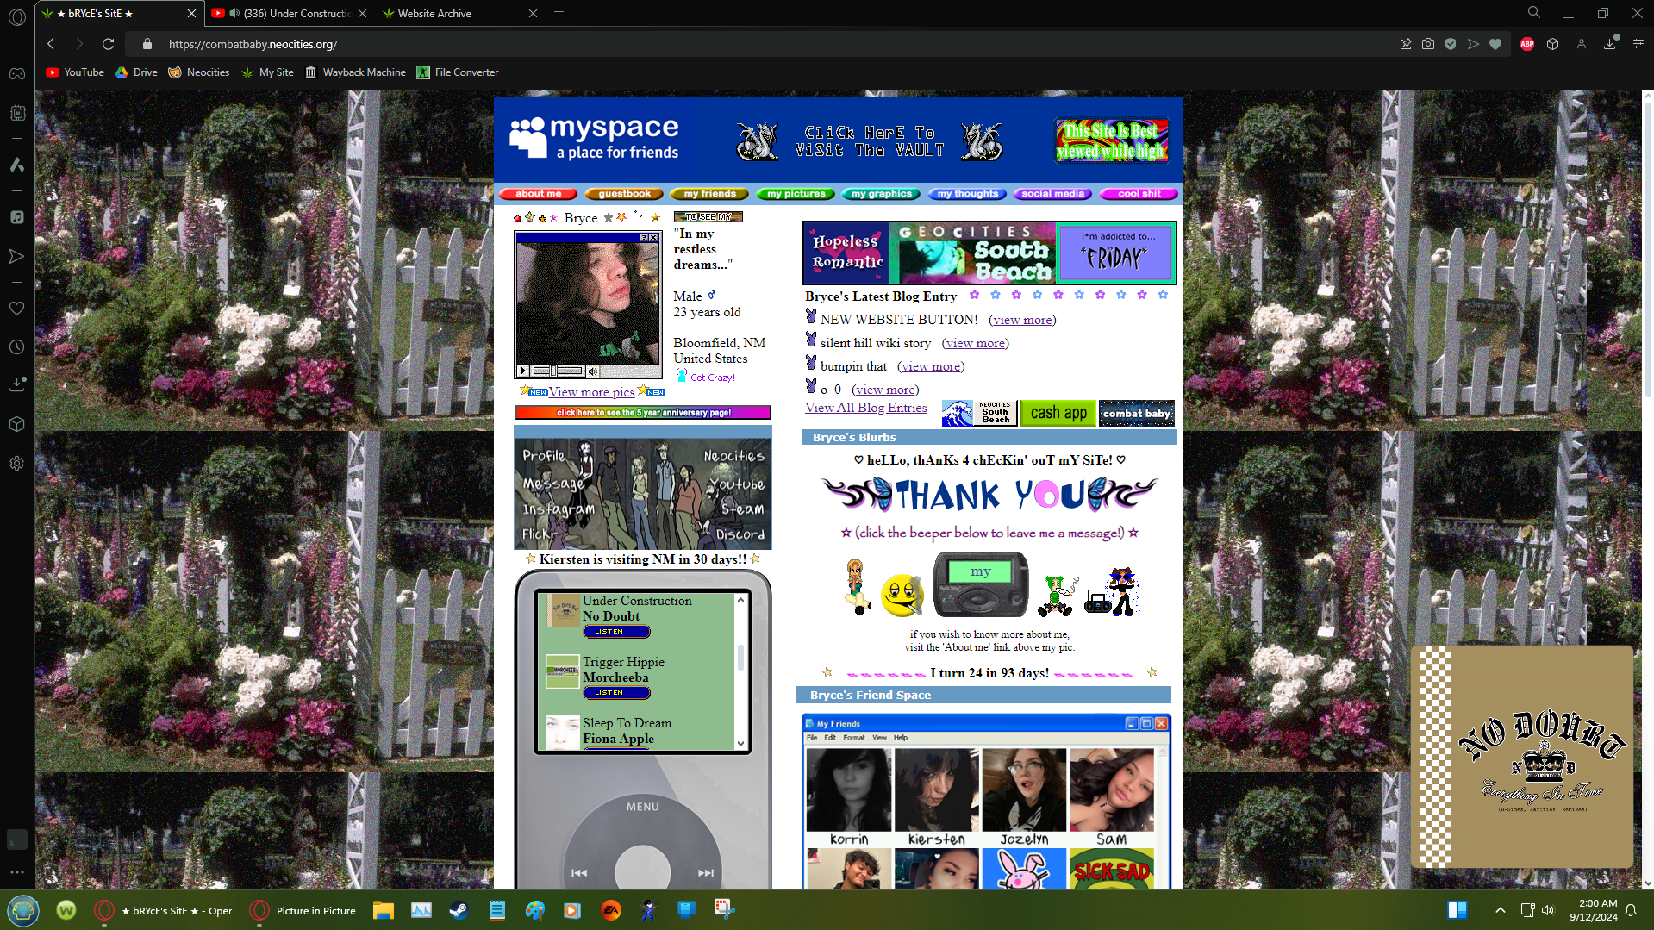Image resolution: width=1654 pixels, height=930 pixels.
Task: Click Kiersten's photo in My Friends
Action: 936,789
